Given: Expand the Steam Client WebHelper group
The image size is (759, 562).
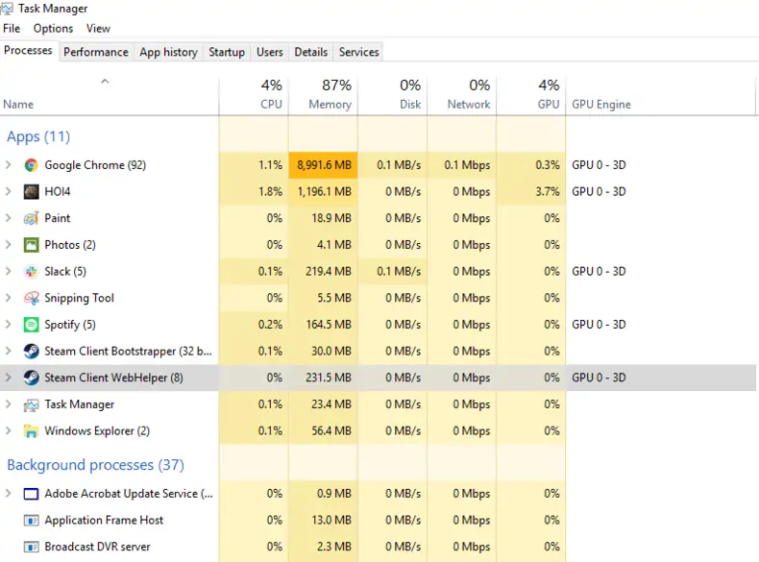Looking at the screenshot, I should [x=9, y=378].
